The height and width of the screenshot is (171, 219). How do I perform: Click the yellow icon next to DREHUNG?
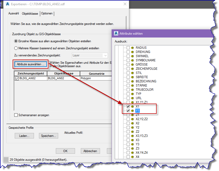pos(132,52)
